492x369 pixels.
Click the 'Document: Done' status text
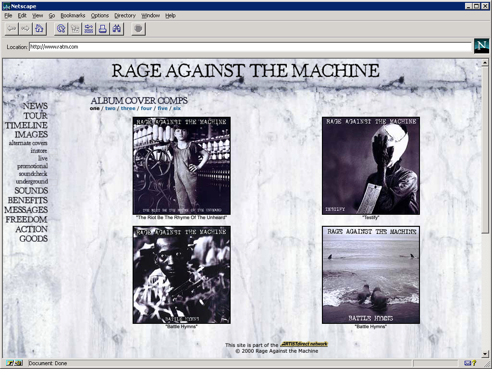point(48,363)
